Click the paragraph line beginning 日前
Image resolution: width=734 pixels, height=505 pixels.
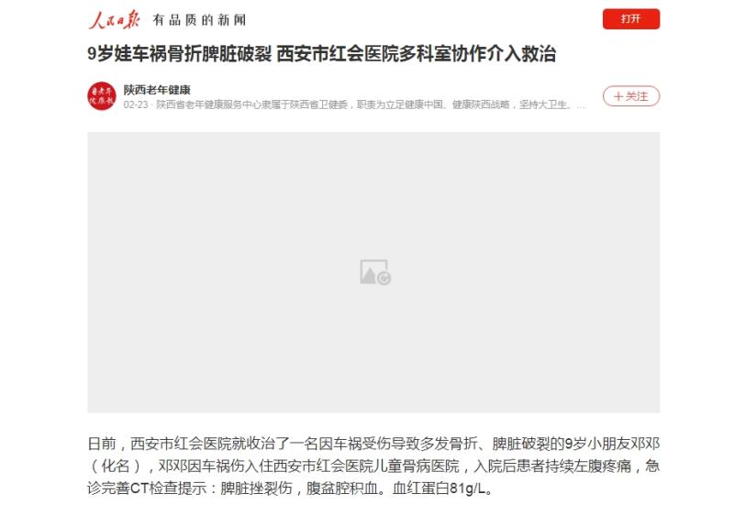coord(373,444)
